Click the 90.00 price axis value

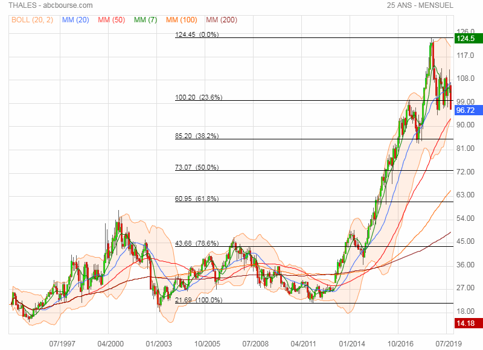pyautogui.click(x=465, y=125)
